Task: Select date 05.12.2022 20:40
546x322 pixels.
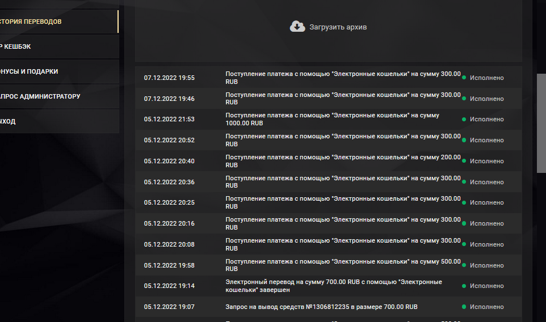Action: (x=169, y=161)
